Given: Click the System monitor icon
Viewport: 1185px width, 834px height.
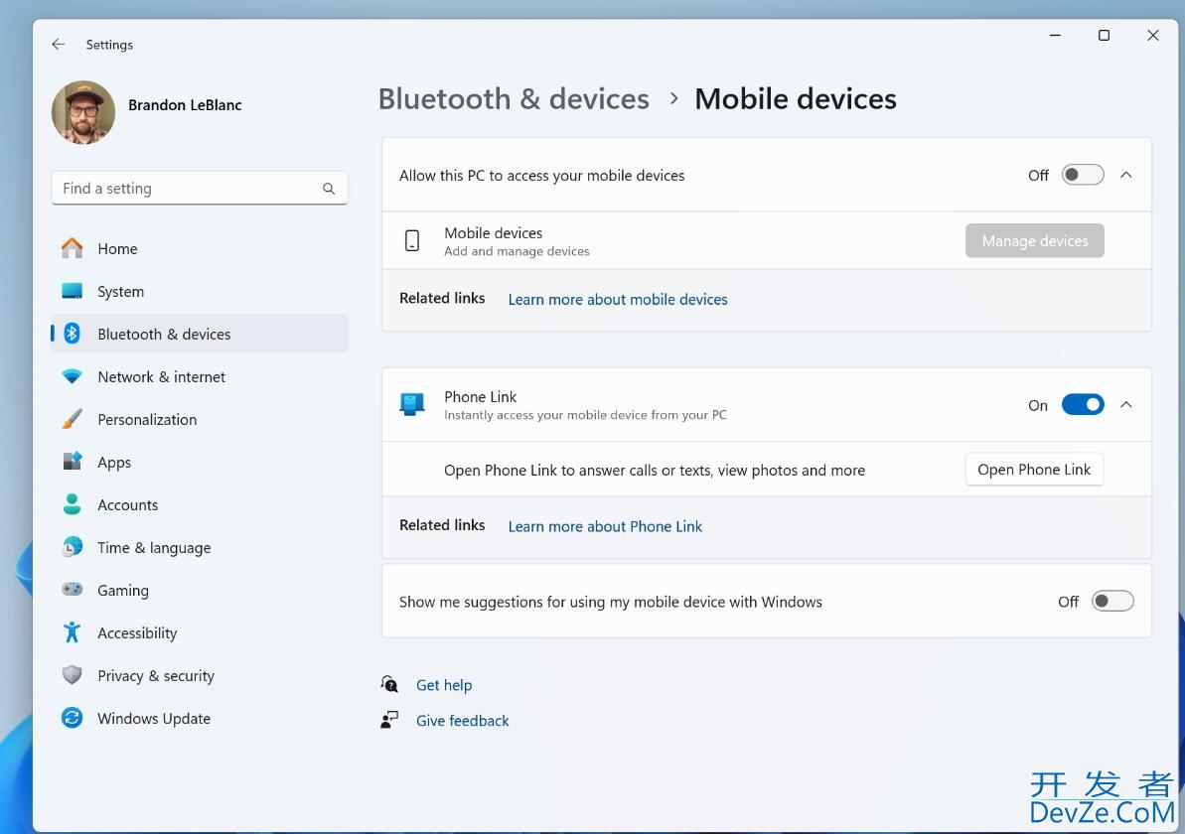Looking at the screenshot, I should [72, 291].
